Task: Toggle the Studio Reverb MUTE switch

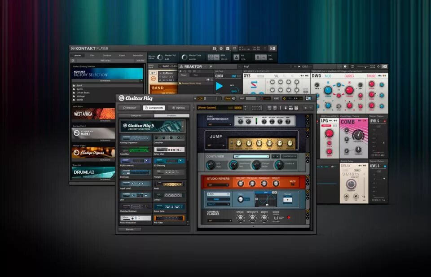Action: (293, 184)
